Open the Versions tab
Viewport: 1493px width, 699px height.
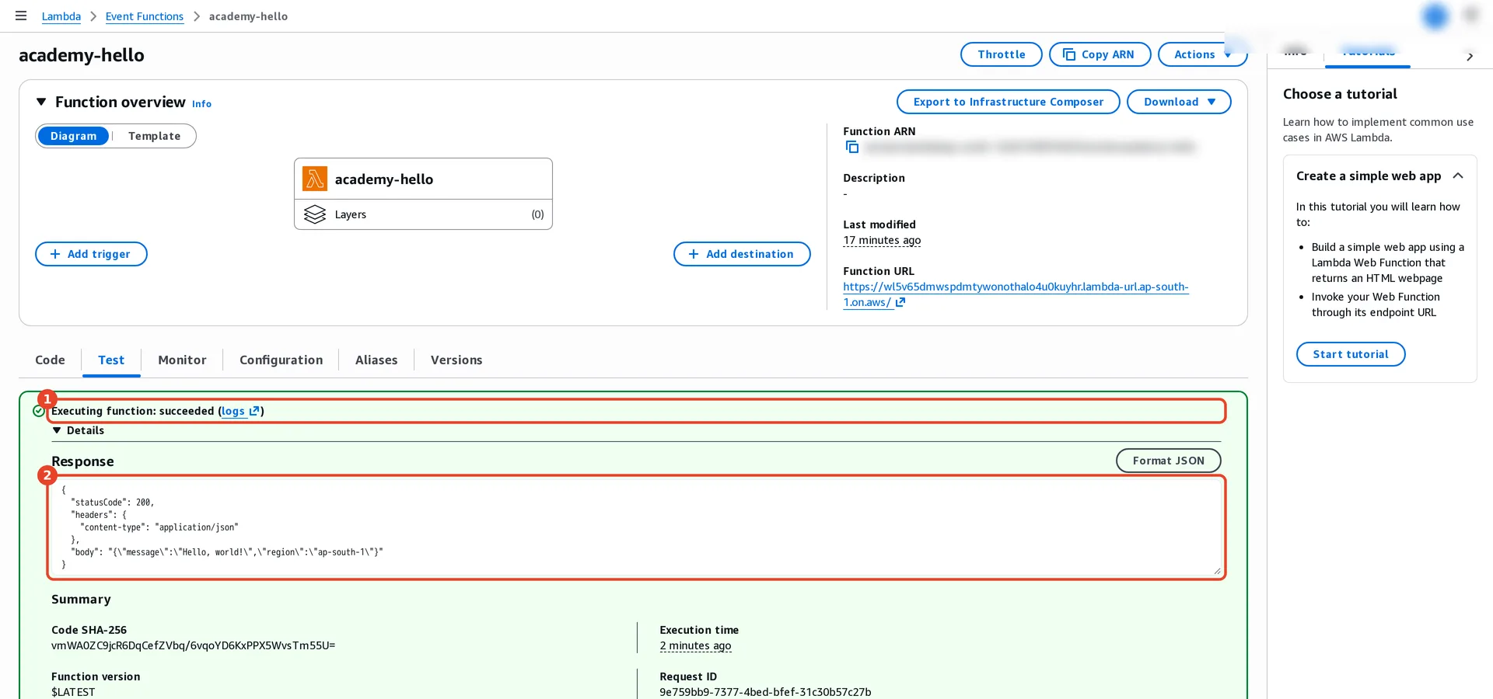coord(456,360)
